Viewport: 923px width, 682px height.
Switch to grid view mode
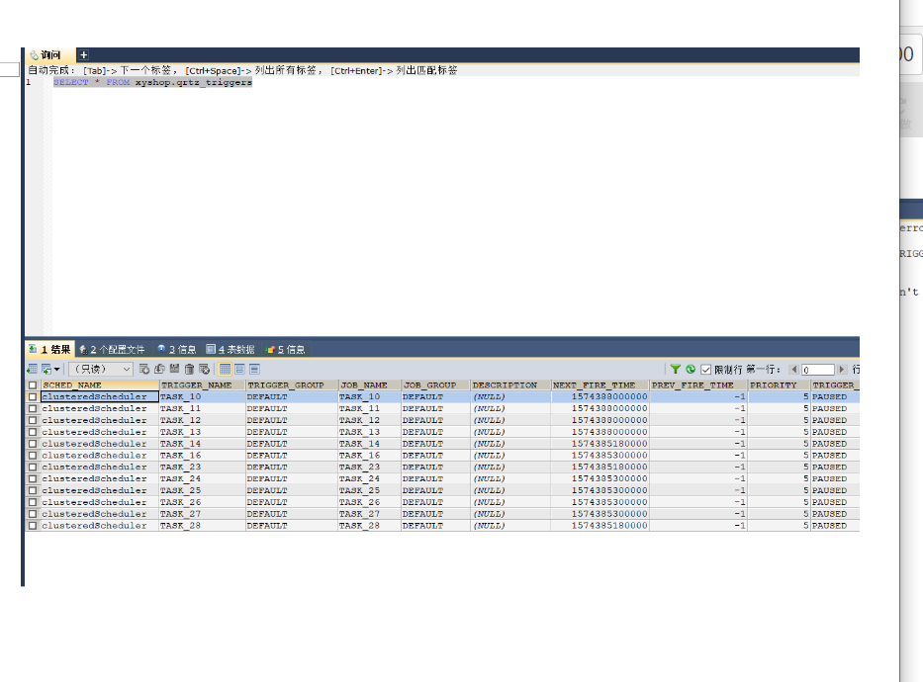225,370
